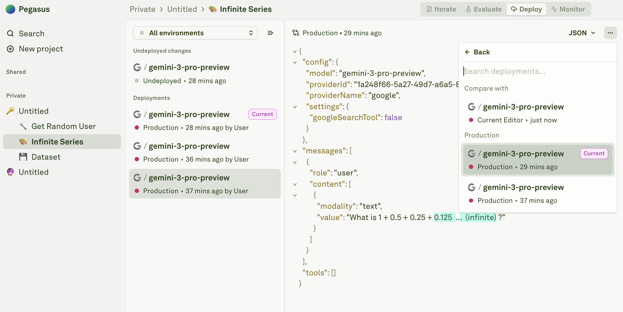Click the New project plus icon
This screenshot has height=312, width=623.
click(11, 49)
